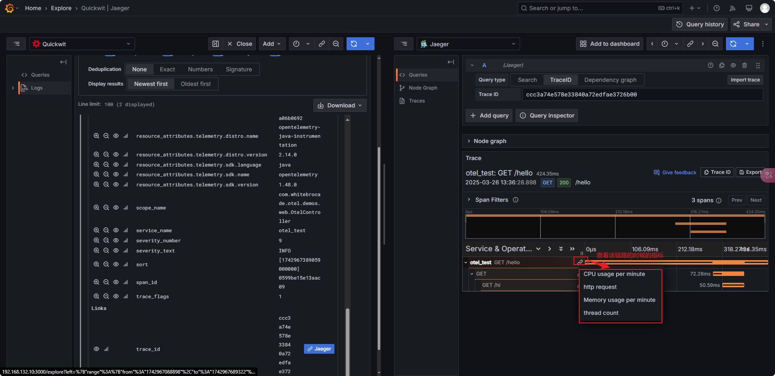Viewport: 775px width, 376px height.
Task: Open the user profile avatar
Action: (x=765, y=8)
